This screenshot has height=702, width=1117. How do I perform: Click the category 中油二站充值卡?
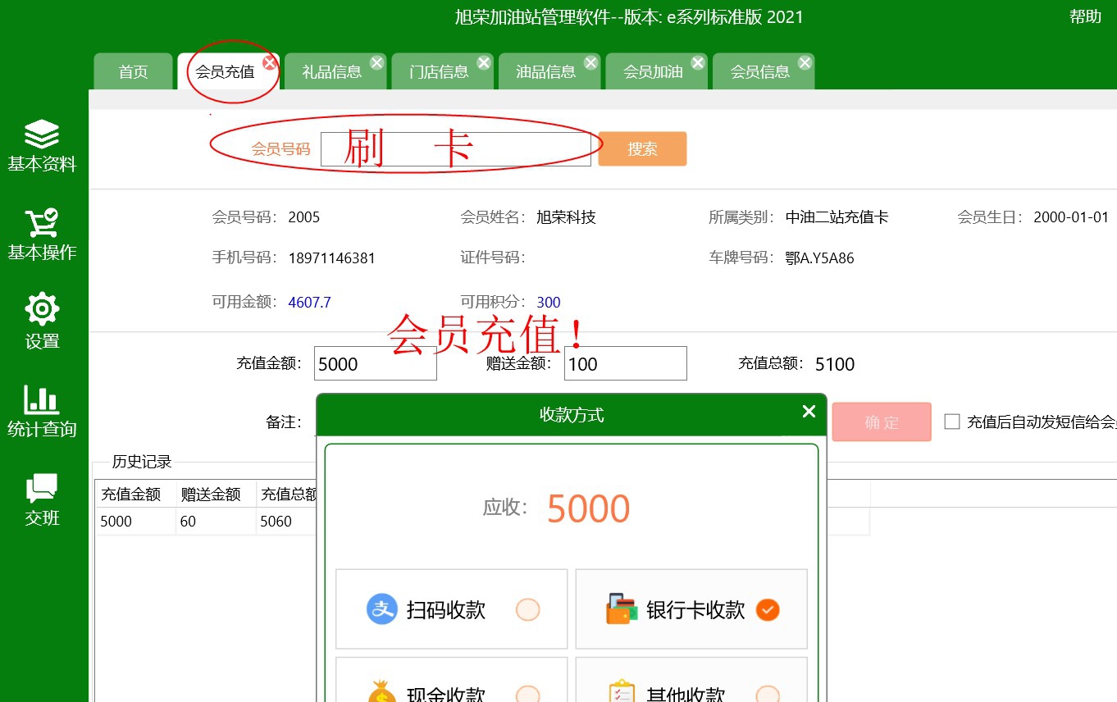click(837, 217)
